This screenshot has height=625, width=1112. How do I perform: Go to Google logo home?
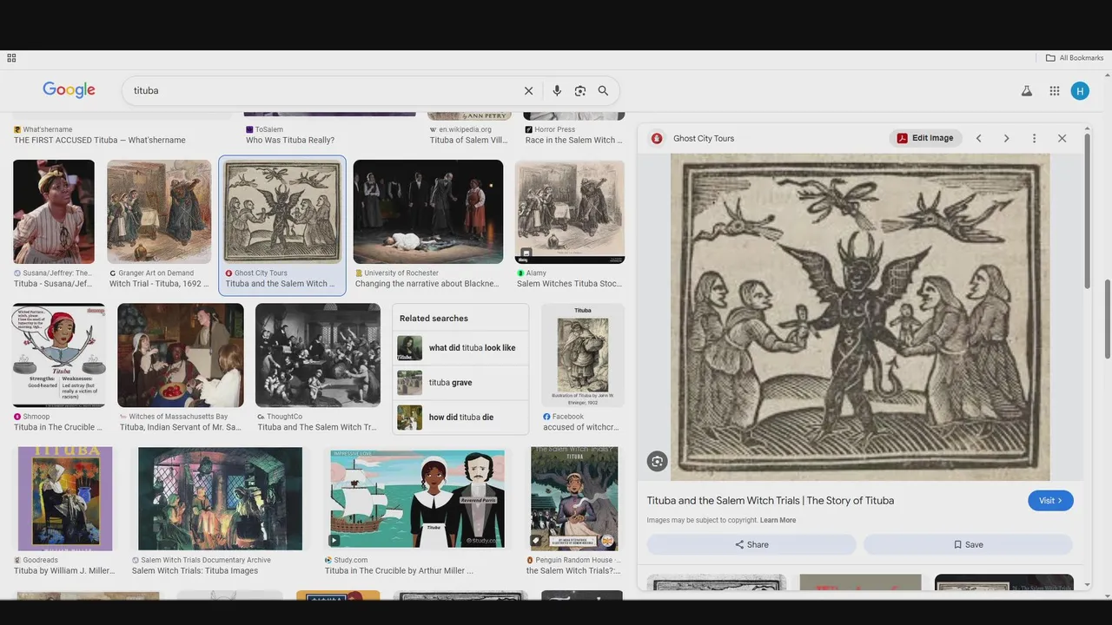click(x=69, y=90)
